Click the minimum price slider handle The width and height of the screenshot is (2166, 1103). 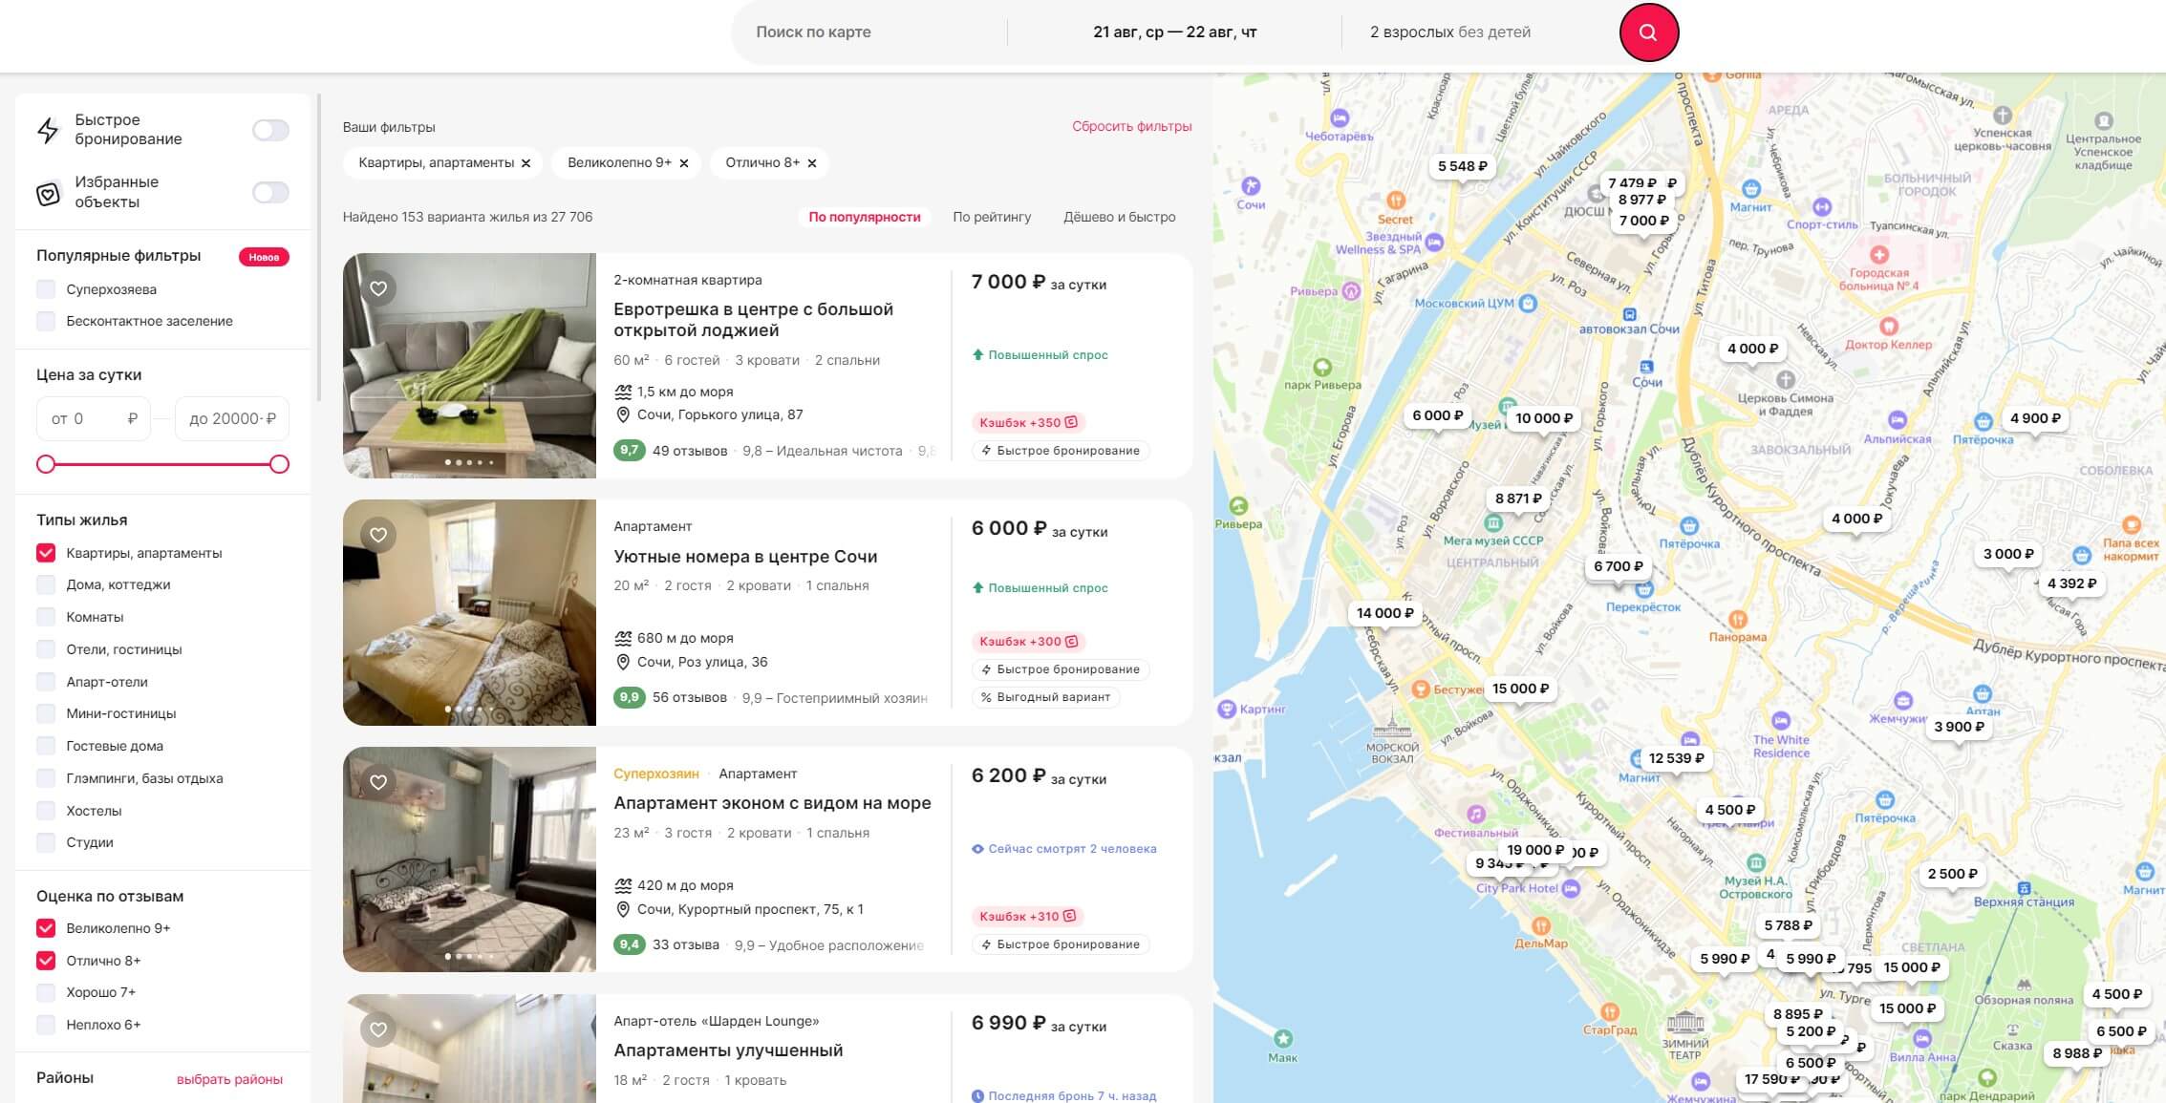tap(46, 464)
